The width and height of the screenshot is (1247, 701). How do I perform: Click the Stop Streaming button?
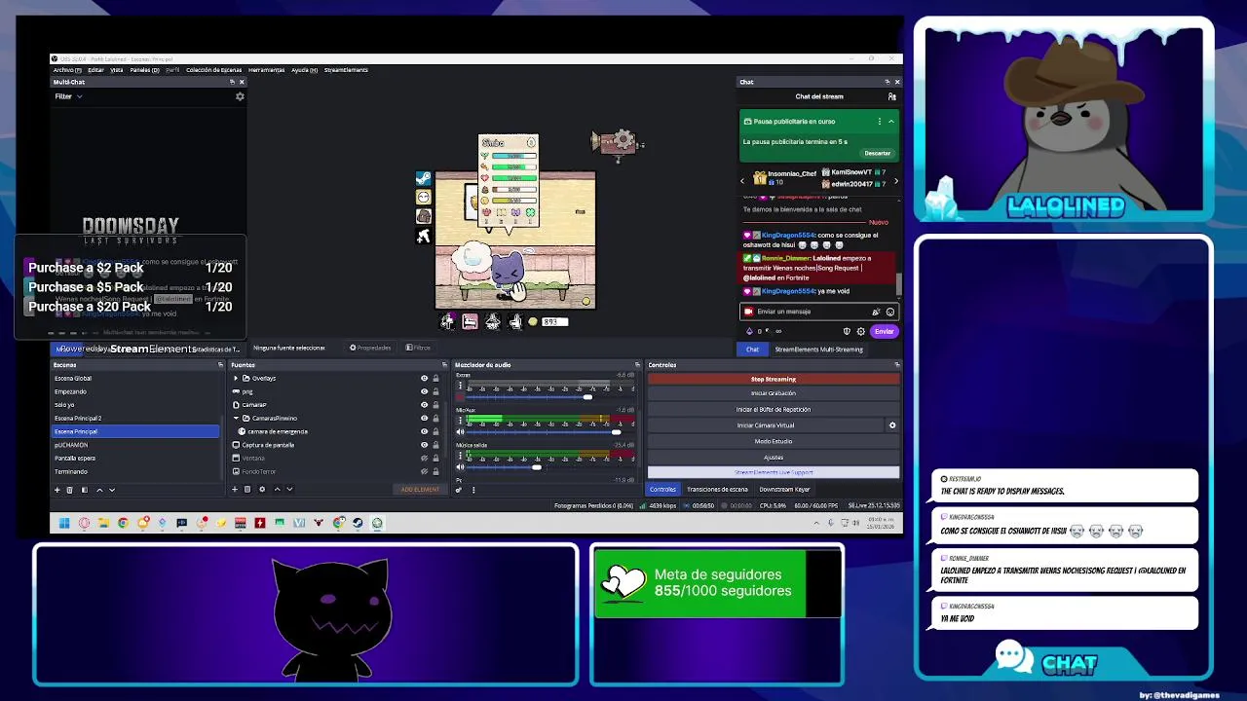tap(774, 379)
